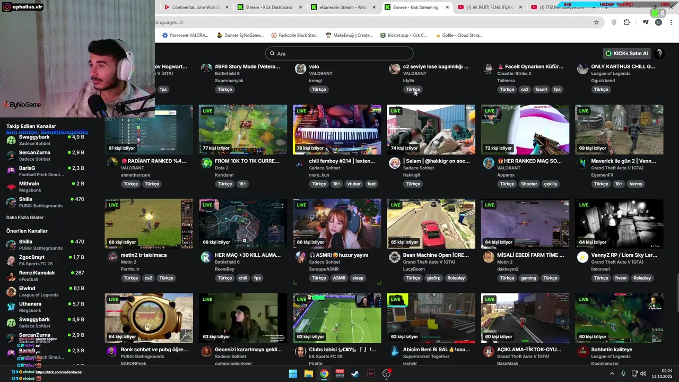
Task: Launch Steam from the taskbar
Action: tap(355, 374)
